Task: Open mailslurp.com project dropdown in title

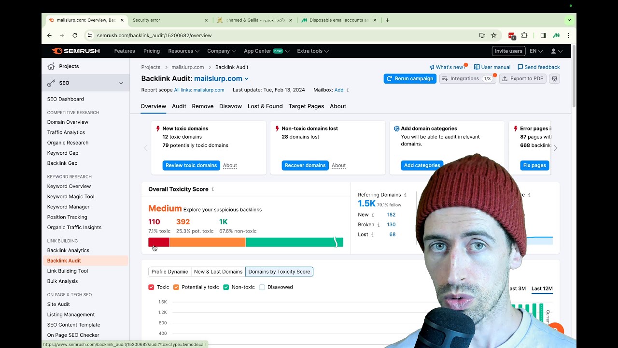Action: pos(246,79)
